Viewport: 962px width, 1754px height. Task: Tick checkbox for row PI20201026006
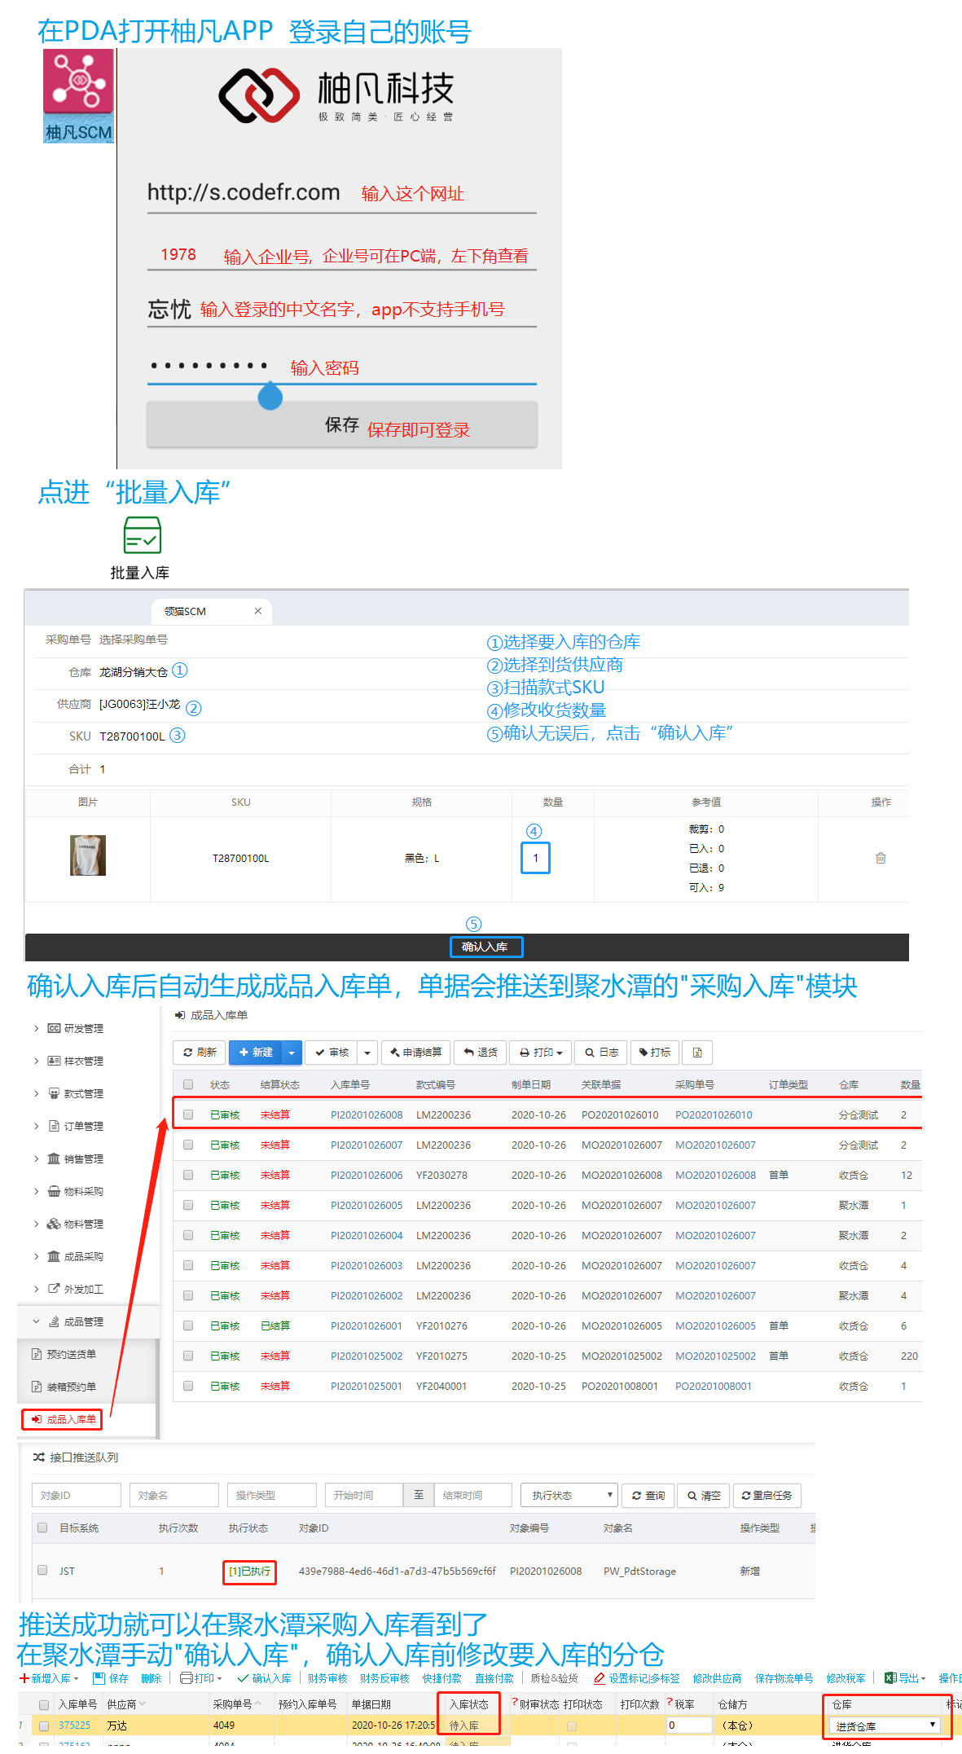(188, 1175)
